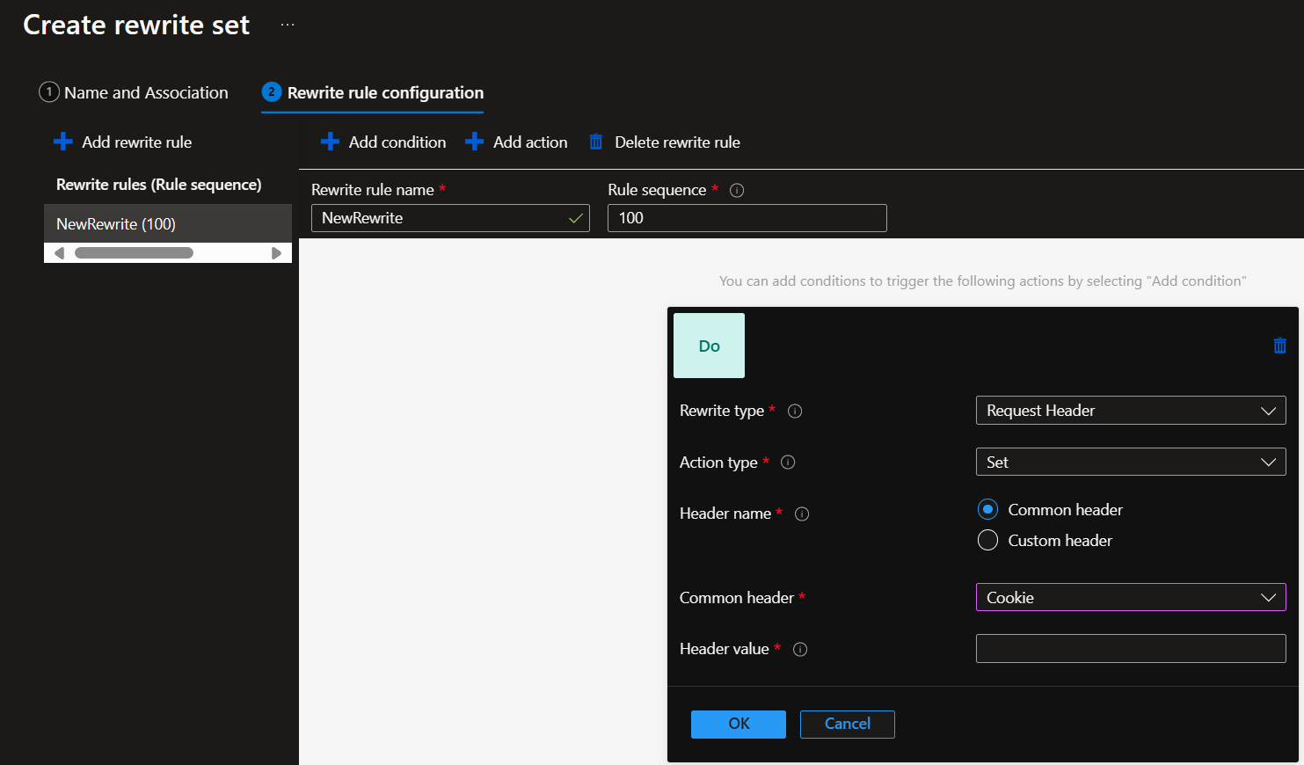1304x765 pixels.
Task: Show info tooltip for Header value
Action: point(800,649)
